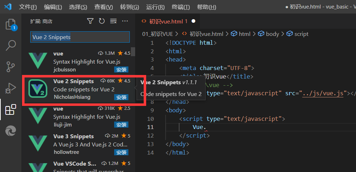Open 运行(R) menu

(x=155, y=7)
